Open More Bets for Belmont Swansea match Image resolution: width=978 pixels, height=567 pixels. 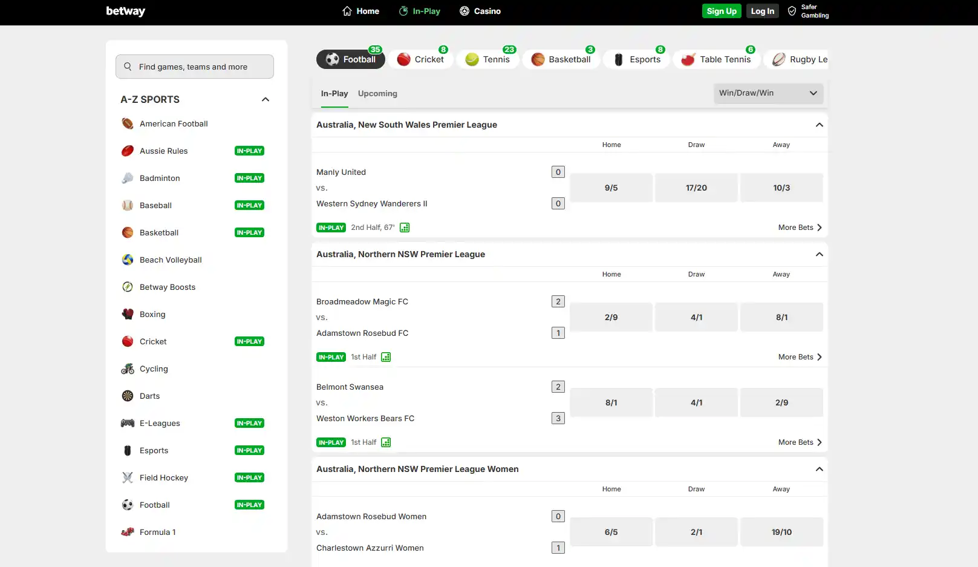(x=800, y=442)
